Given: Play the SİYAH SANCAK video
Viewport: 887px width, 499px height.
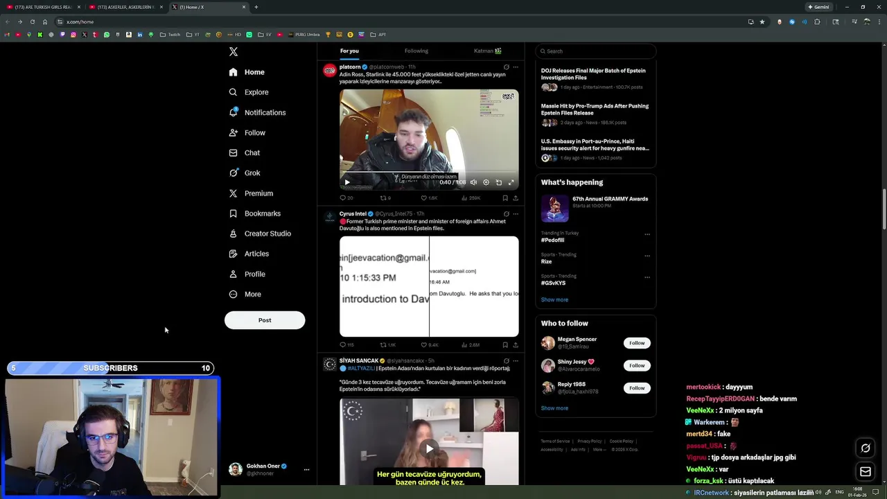Looking at the screenshot, I should click(429, 448).
